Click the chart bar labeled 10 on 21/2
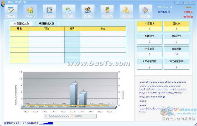Image resolution: width=197 pixels, height=126 pixels. point(73,95)
